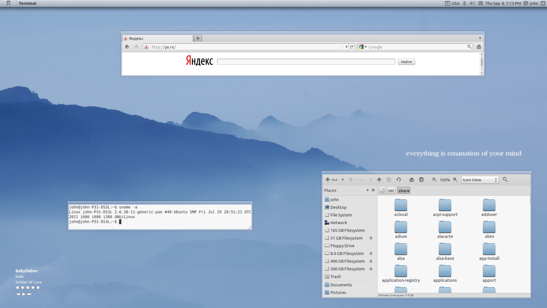547x308 pixels.
Task: Click the Яндекс logo
Action: [199, 61]
